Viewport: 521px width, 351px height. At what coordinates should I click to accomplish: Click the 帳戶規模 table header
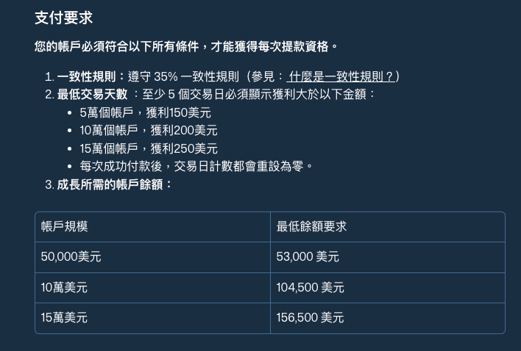coord(65,227)
